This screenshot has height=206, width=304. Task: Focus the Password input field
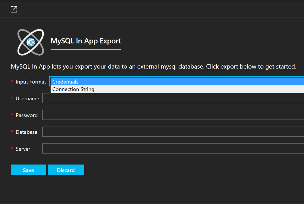pyautogui.click(x=173, y=115)
